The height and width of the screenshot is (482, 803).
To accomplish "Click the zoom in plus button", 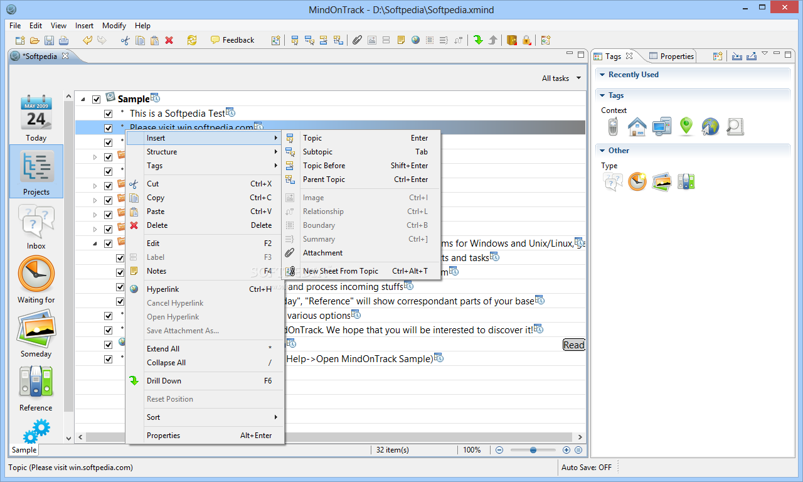I will [566, 450].
